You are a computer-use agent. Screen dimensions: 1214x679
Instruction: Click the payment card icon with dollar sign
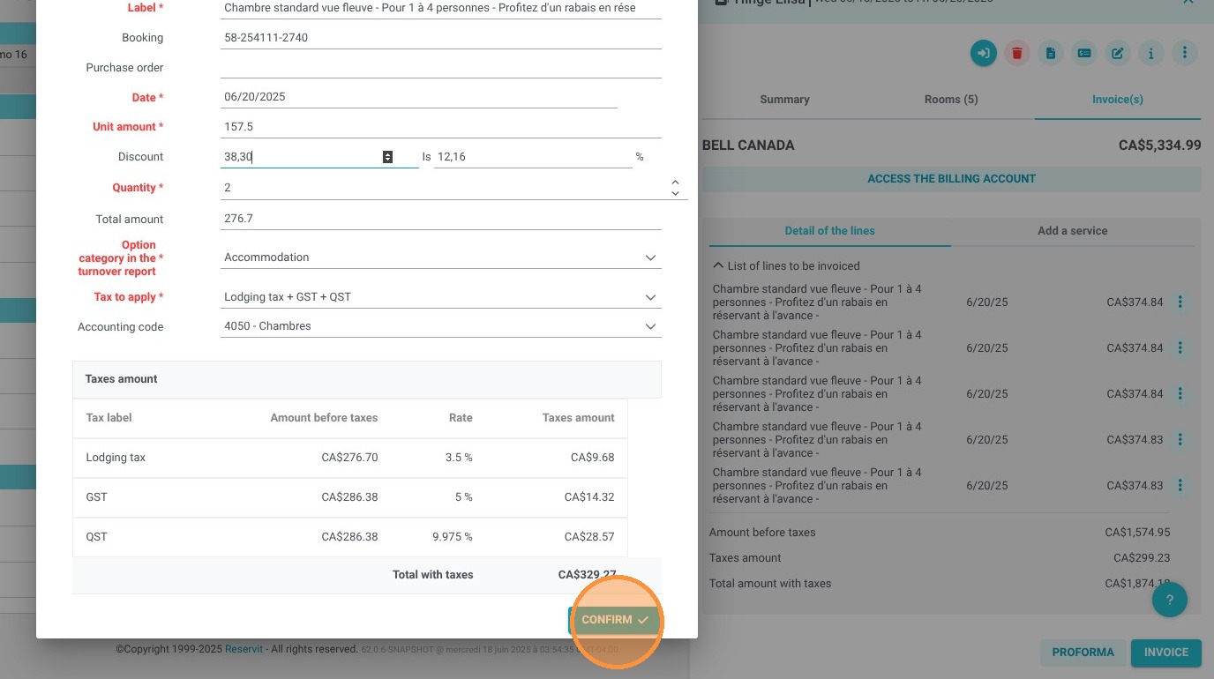(x=1084, y=53)
